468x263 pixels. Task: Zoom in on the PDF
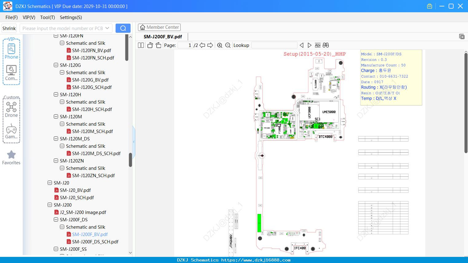(220, 45)
